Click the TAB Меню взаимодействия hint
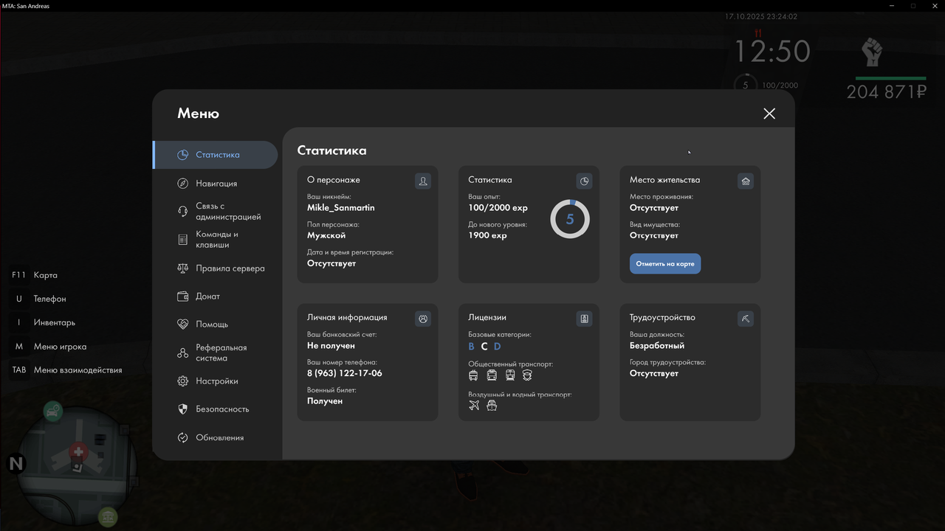 66,370
